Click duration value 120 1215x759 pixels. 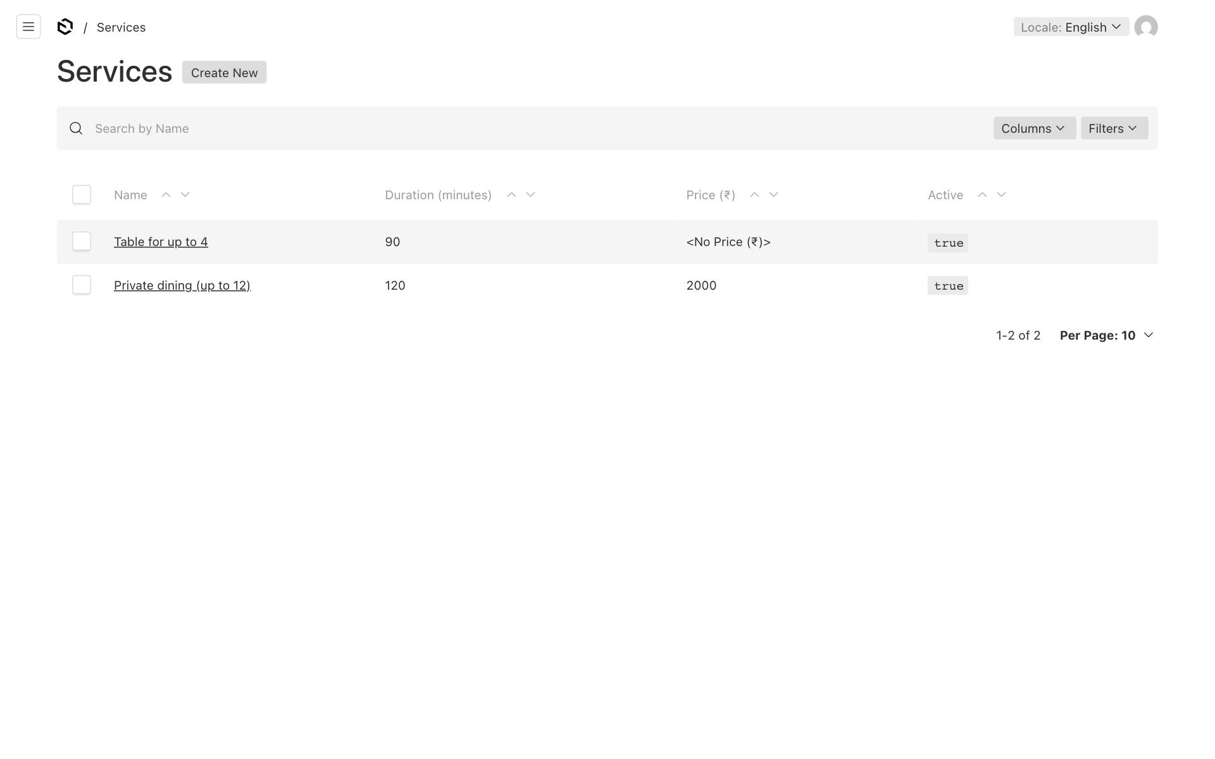click(x=395, y=285)
